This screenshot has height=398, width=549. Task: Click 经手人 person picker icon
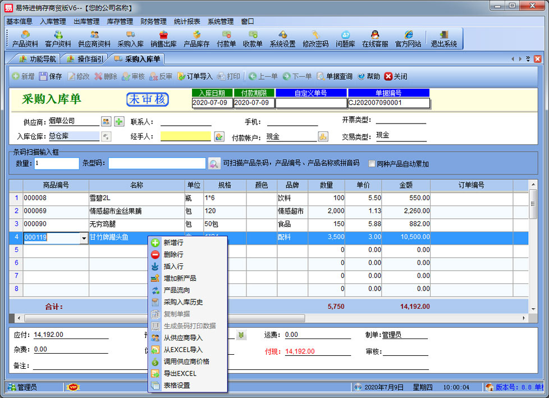(x=219, y=136)
